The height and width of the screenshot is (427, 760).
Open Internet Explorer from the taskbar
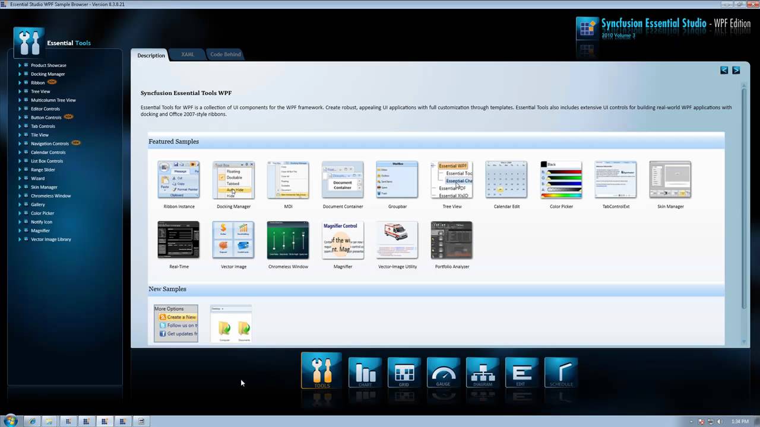point(32,421)
